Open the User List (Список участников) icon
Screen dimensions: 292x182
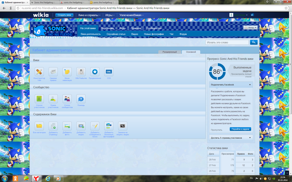click(39, 99)
